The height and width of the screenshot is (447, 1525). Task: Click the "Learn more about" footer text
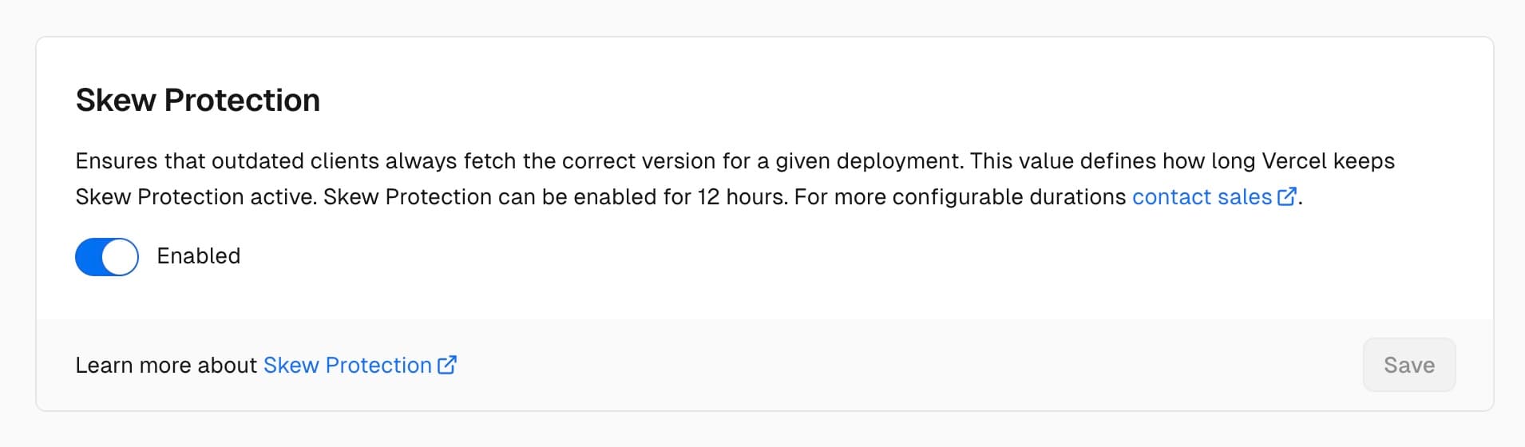[166, 366]
